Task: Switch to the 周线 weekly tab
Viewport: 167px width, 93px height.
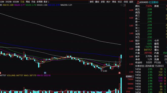Action: pyautogui.click(x=28, y=2)
